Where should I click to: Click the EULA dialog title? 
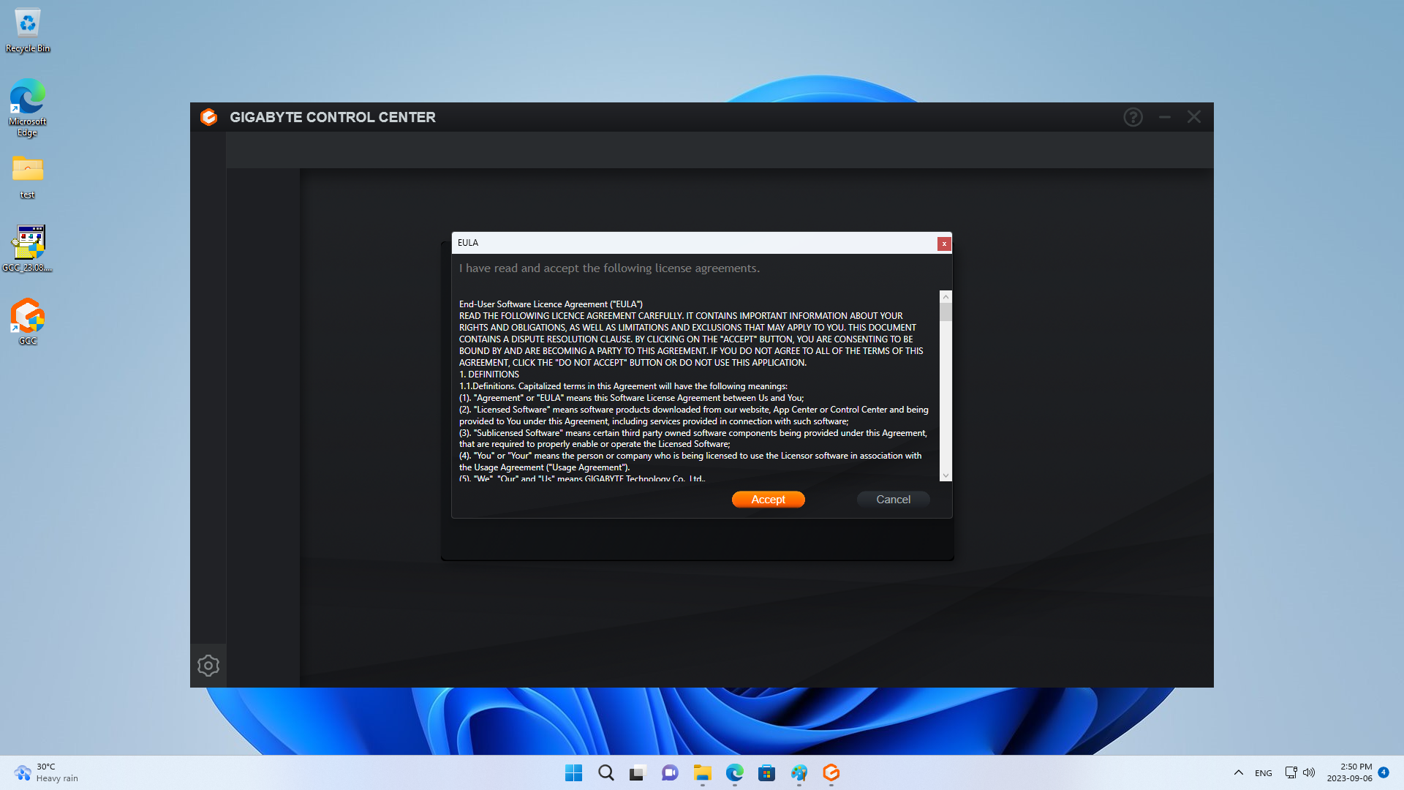[468, 243]
